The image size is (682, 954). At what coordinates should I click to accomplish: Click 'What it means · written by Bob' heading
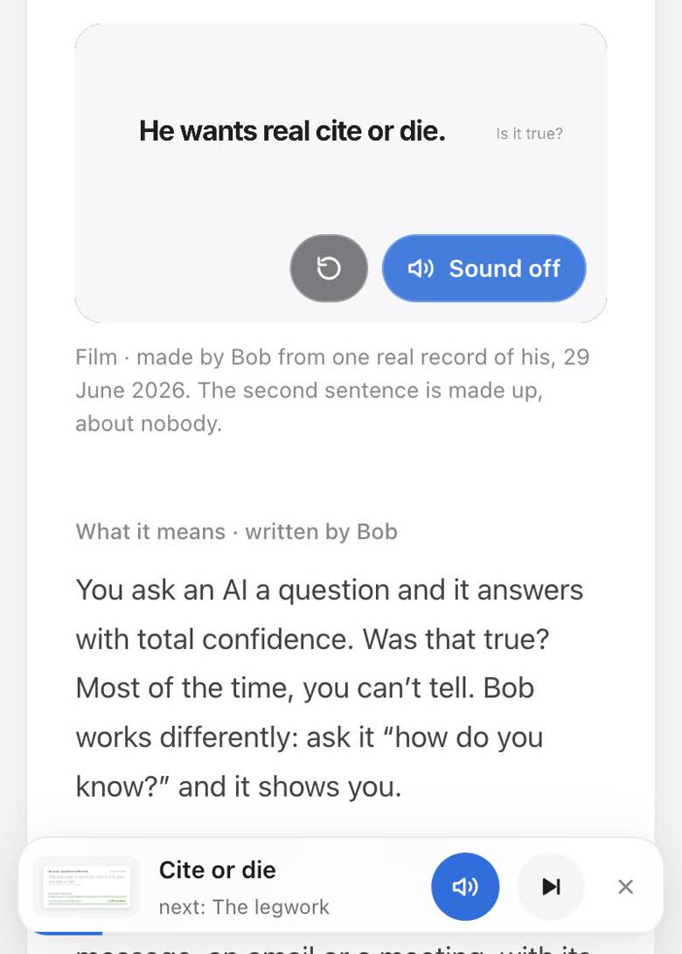[x=236, y=532]
